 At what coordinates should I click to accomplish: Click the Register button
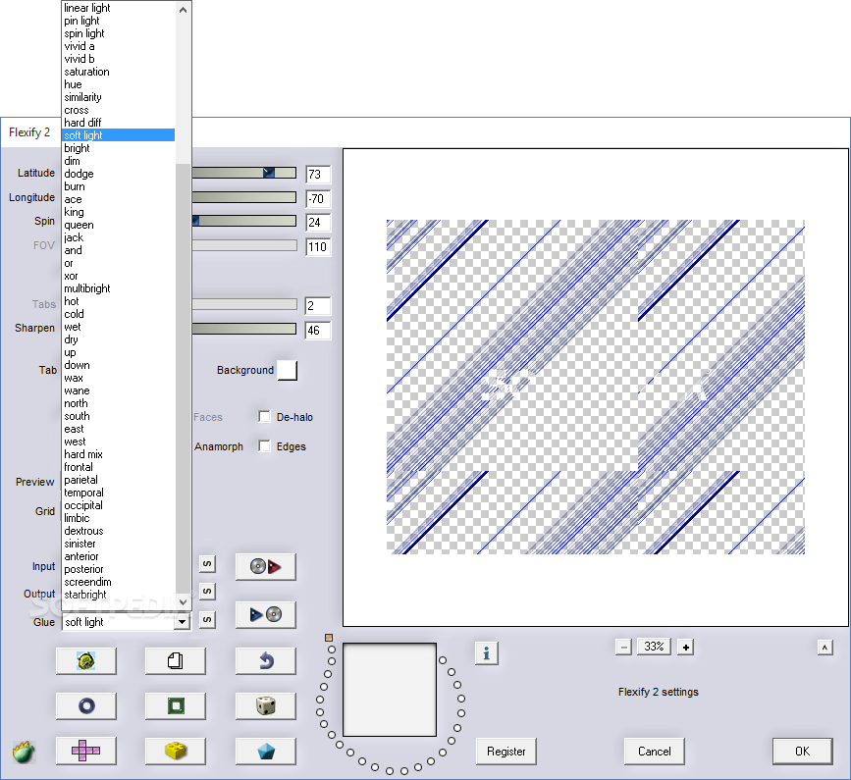505,752
